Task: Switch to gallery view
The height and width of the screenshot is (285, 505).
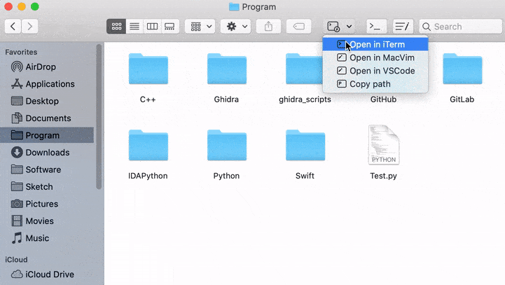Action: (x=170, y=27)
